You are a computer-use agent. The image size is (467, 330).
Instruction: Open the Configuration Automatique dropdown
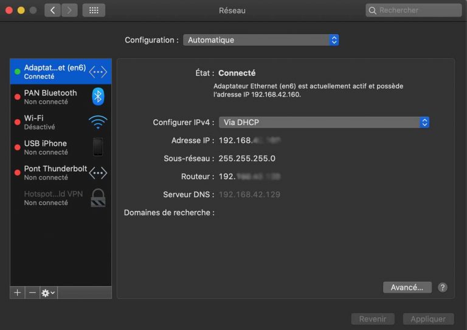pyautogui.click(x=261, y=40)
